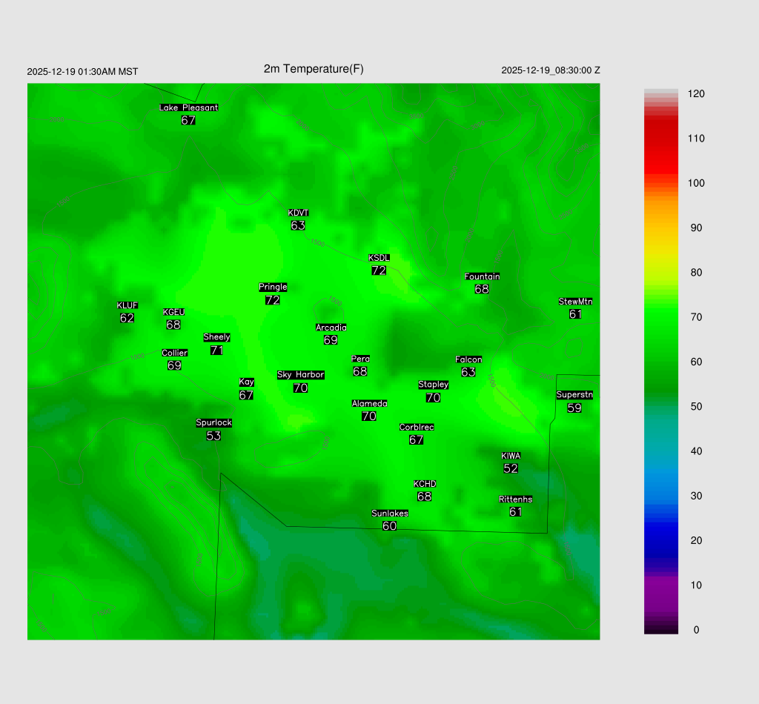Click the Pringle station label

coord(273,287)
